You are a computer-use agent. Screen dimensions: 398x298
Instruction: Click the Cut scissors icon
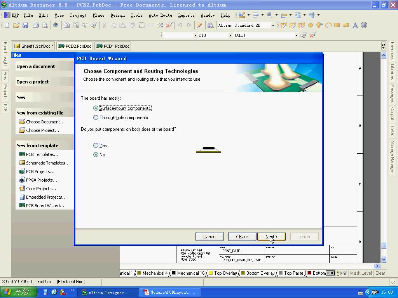pyautogui.click(x=104, y=25)
